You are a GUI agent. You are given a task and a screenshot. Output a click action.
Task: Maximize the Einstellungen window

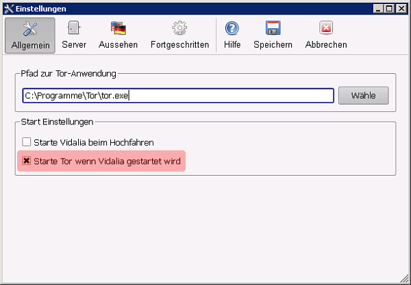(x=389, y=9)
